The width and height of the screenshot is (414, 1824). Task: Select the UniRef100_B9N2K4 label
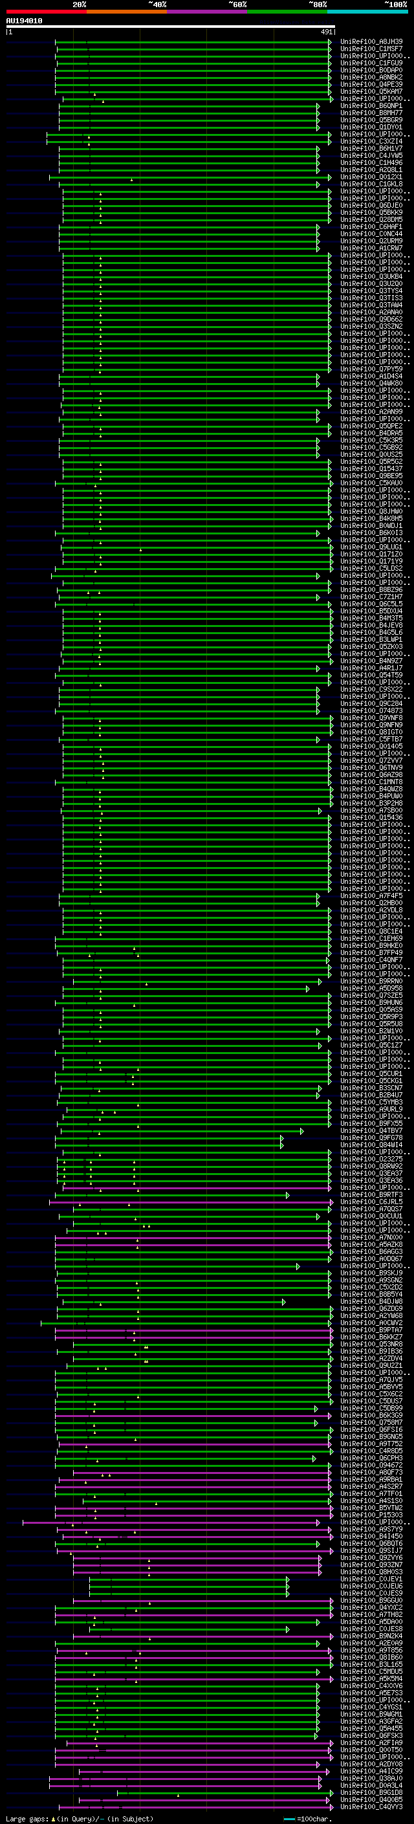pyautogui.click(x=371, y=1636)
